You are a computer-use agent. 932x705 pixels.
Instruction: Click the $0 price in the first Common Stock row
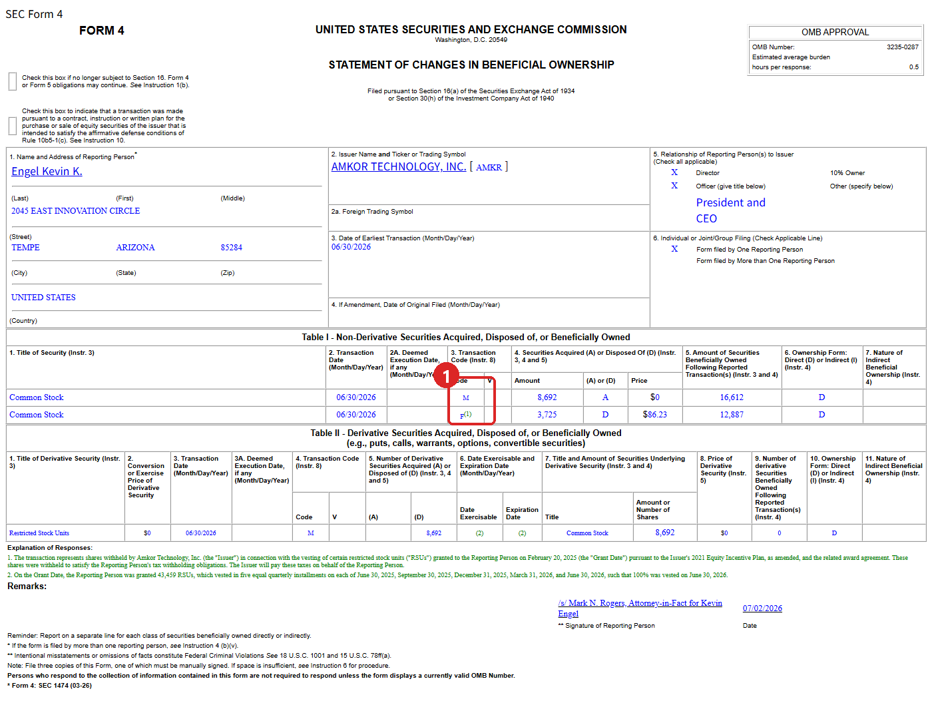point(655,397)
